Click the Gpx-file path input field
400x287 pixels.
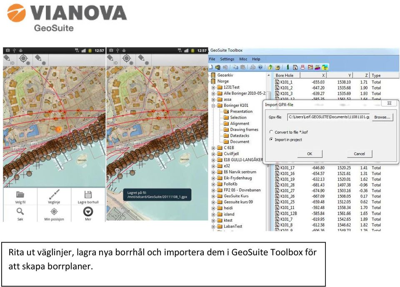pos(329,117)
